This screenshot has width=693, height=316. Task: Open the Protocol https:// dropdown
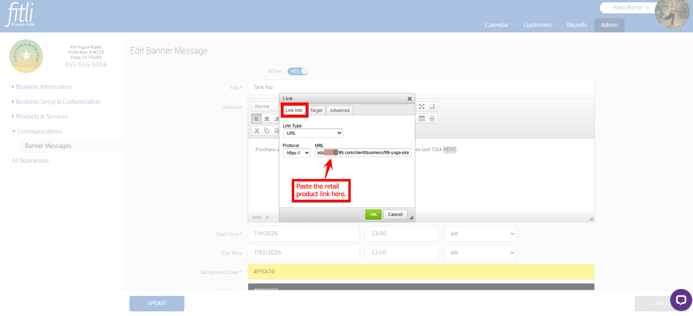coord(297,153)
